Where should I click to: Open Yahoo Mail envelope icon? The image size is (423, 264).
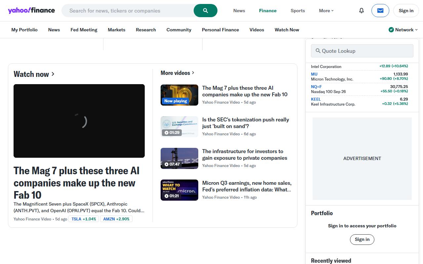(380, 11)
